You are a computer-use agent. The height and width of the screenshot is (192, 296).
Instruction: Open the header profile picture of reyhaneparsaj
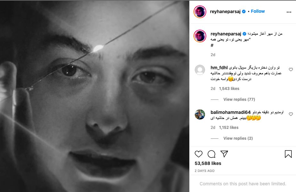tap(200, 11)
